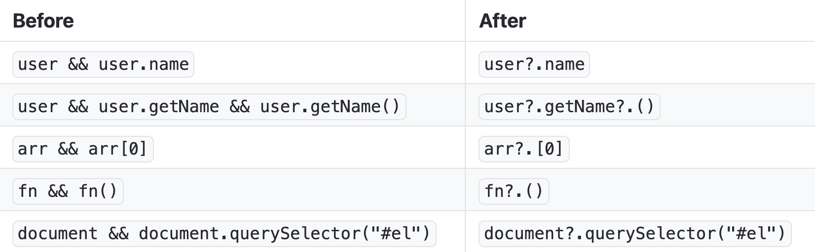Click the After column header
The width and height of the screenshot is (815, 252).
click(x=502, y=21)
